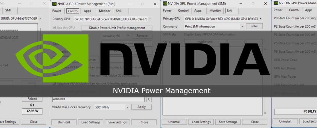Click Close button in SMI-tab window
Screen dimensions: 317x128
(255, 122)
